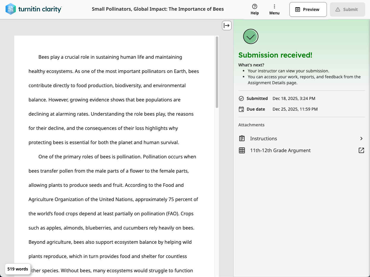Open Help via the question mark icon
The height and width of the screenshot is (277, 370).
(255, 7)
